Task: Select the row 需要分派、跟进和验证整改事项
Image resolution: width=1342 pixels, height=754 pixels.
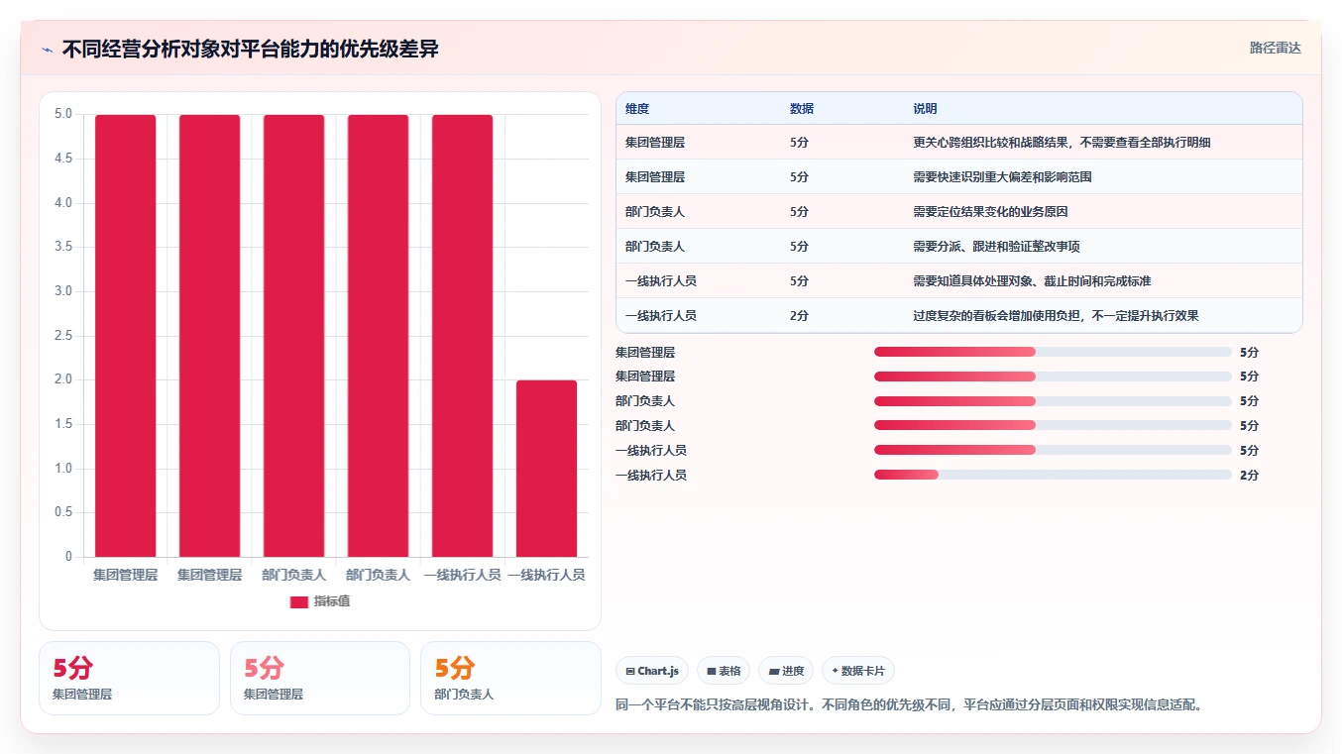Action: tap(958, 246)
